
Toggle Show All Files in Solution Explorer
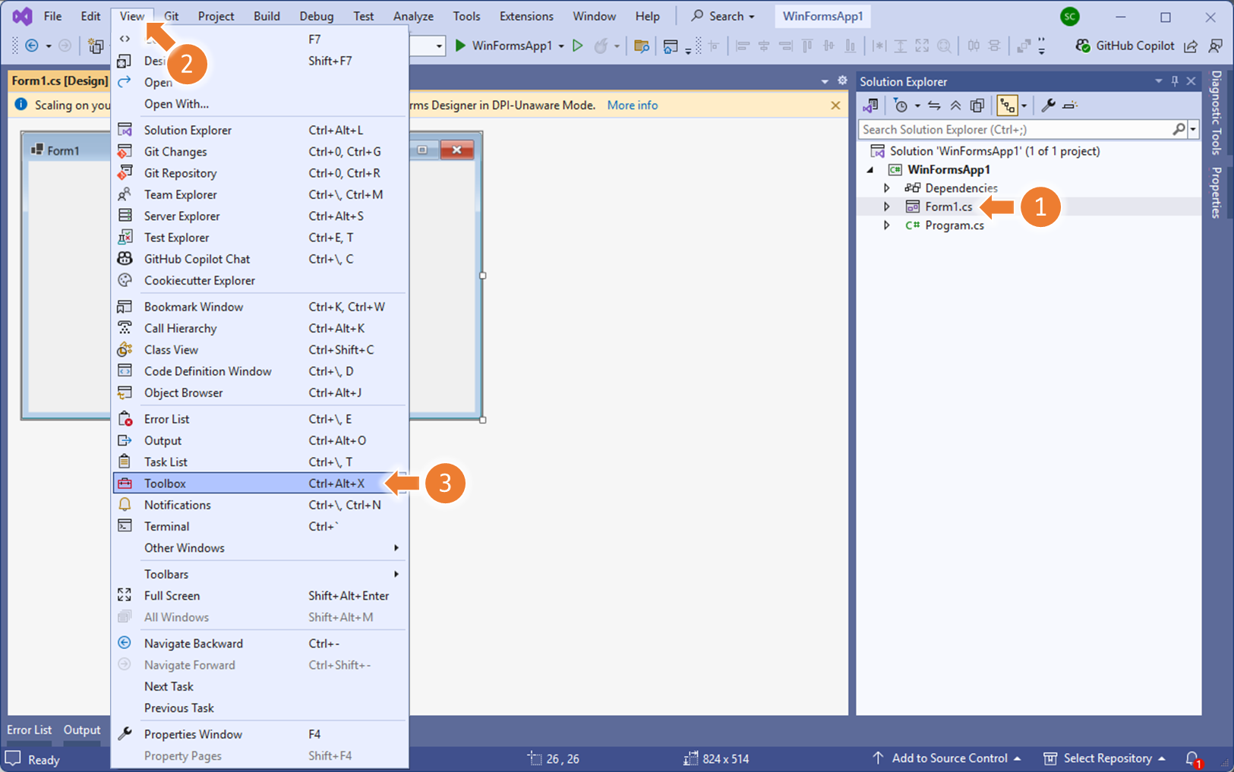point(977,106)
